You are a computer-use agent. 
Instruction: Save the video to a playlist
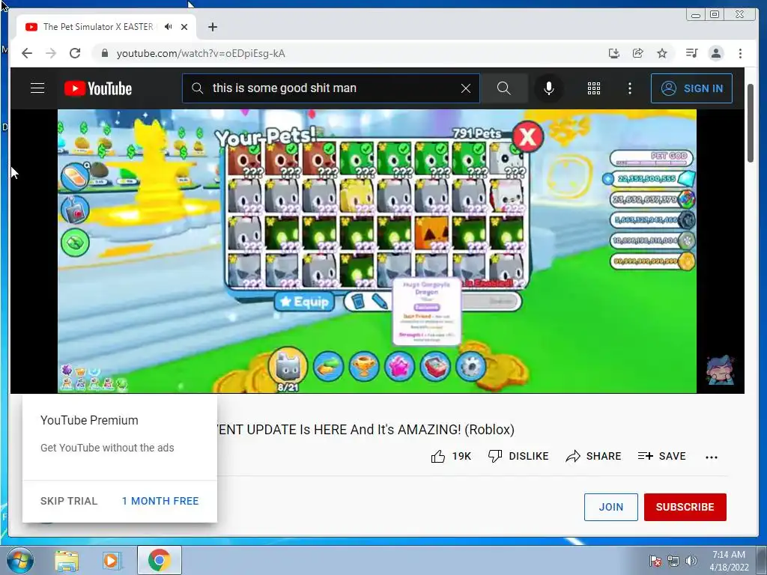(x=662, y=456)
